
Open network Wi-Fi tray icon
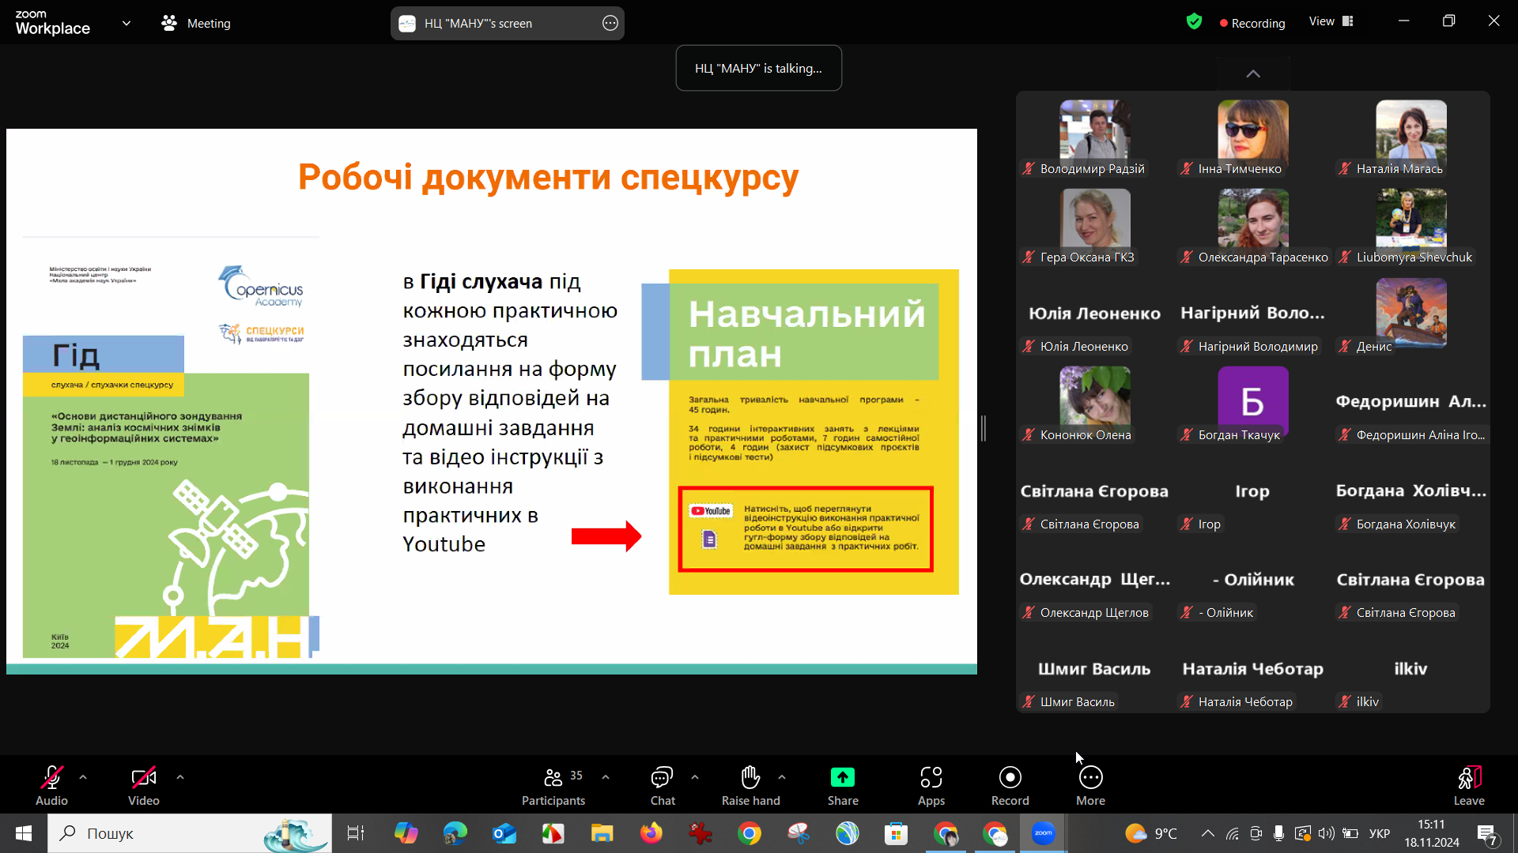coord(1232,833)
